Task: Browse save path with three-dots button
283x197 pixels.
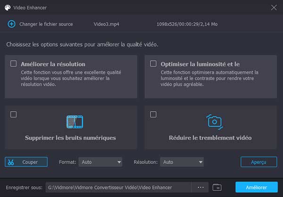Action: point(200,187)
